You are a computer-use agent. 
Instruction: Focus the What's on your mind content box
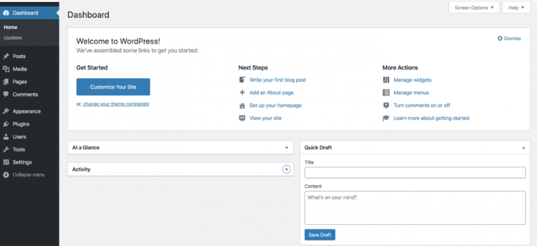[415, 208]
